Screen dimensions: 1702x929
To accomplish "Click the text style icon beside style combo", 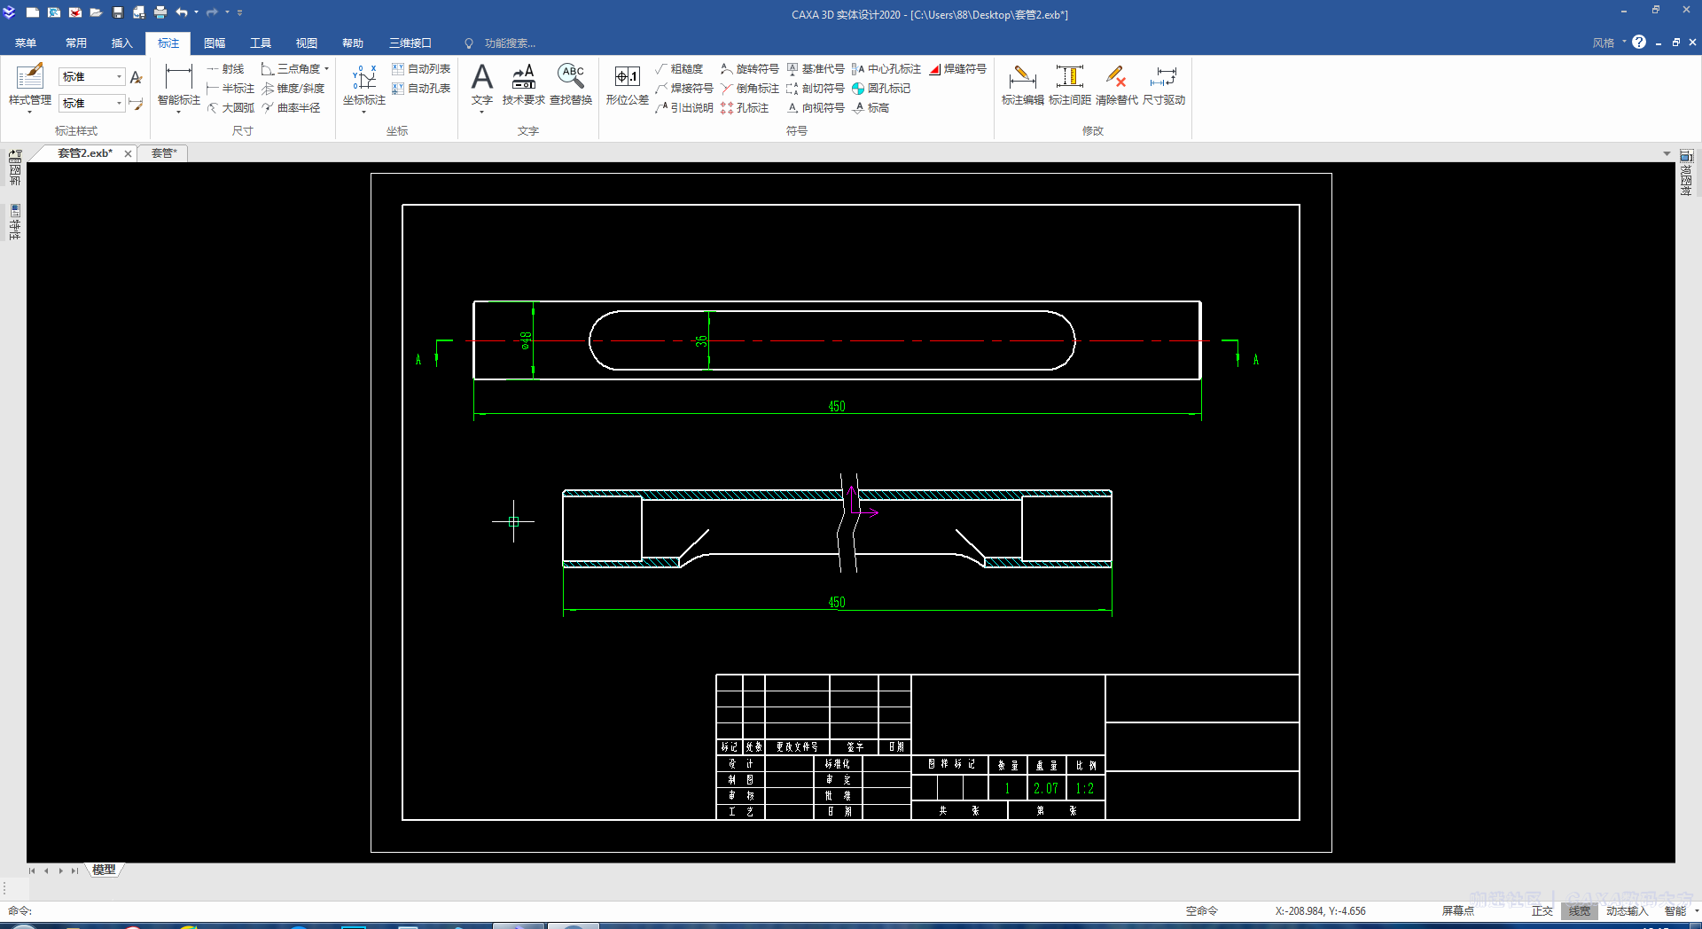I will tap(136, 77).
